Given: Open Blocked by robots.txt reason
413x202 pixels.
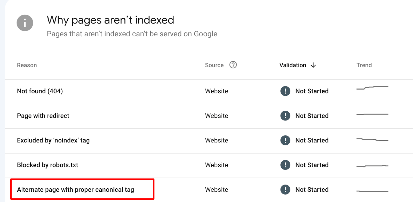Looking at the screenshot, I should coord(47,165).
